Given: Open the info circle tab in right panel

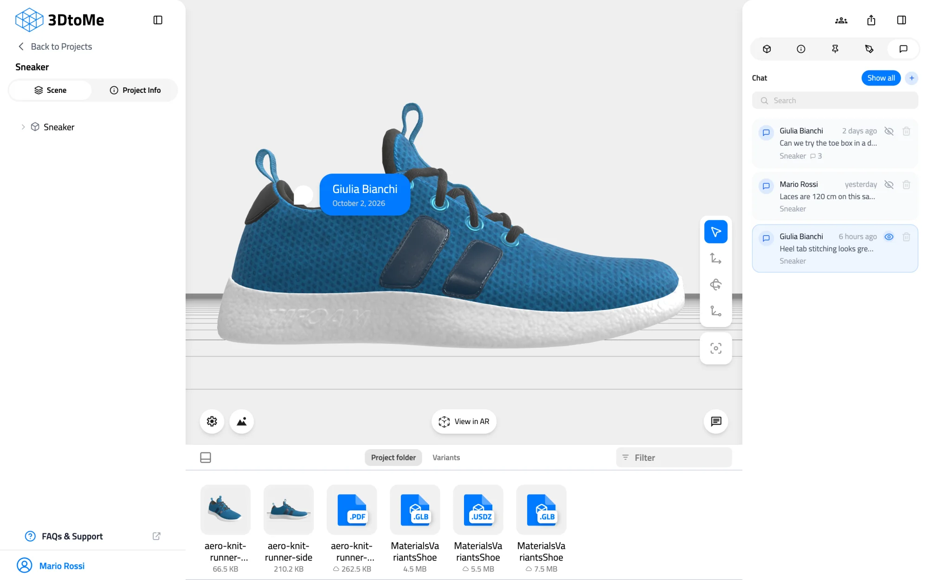Looking at the screenshot, I should pyautogui.click(x=801, y=49).
